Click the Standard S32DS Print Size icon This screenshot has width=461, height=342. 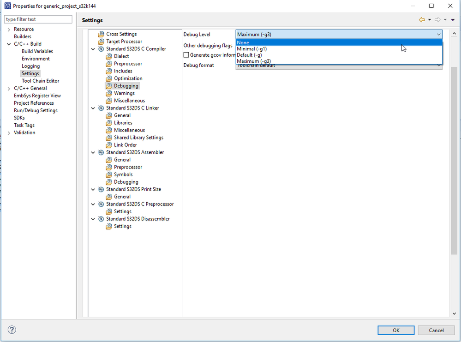101,189
